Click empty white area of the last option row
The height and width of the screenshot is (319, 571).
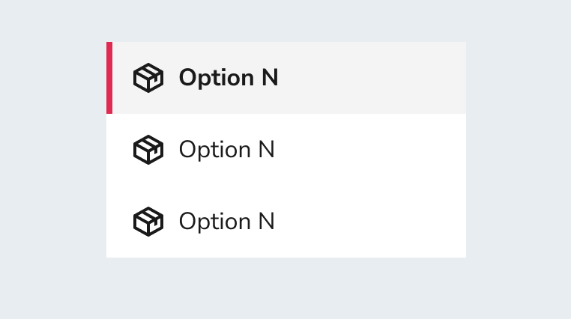click(x=372, y=222)
